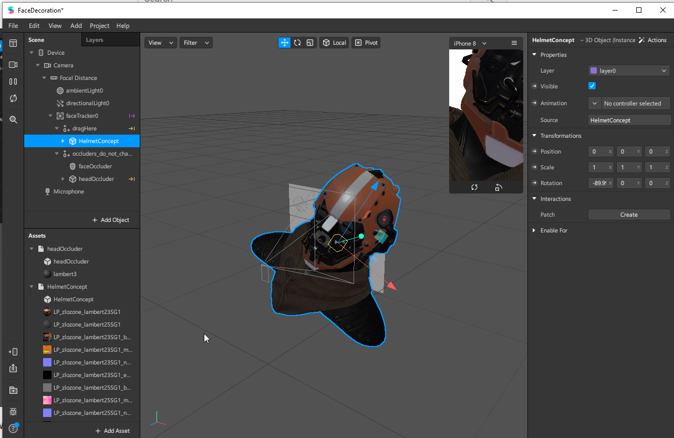Select directionalLight0 in the scene
This screenshot has width=674, height=438.
(x=88, y=103)
